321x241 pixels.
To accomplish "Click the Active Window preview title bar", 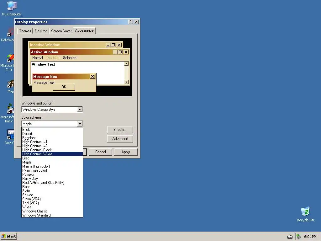I will 79,52.
